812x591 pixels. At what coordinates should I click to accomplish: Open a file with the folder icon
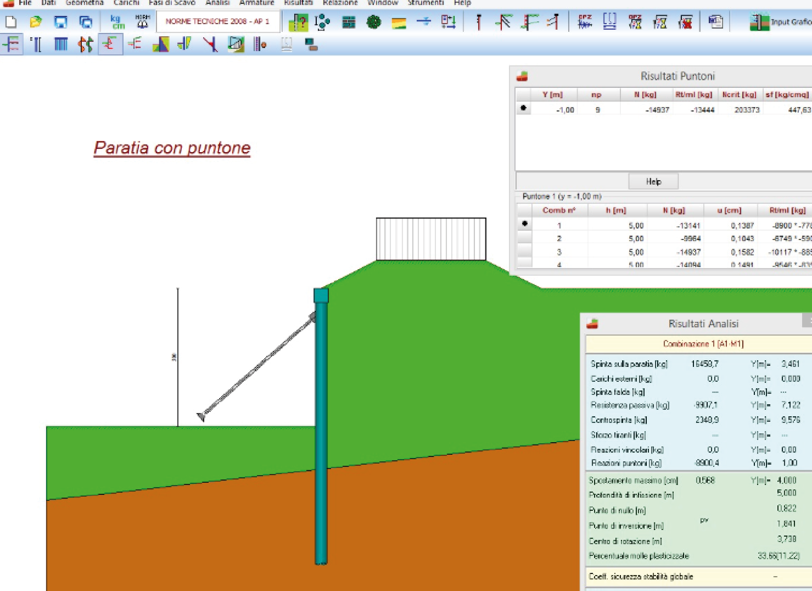coord(36,22)
